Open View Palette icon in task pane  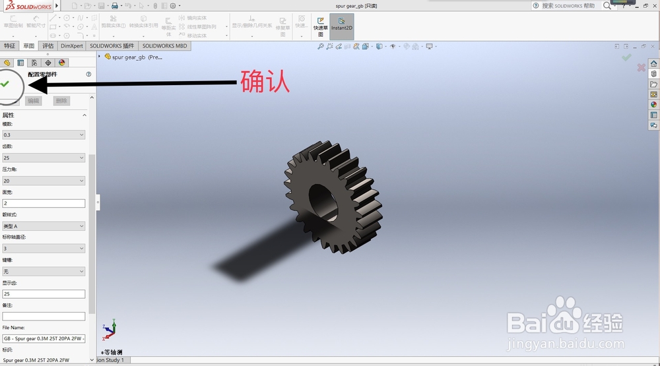click(x=653, y=94)
